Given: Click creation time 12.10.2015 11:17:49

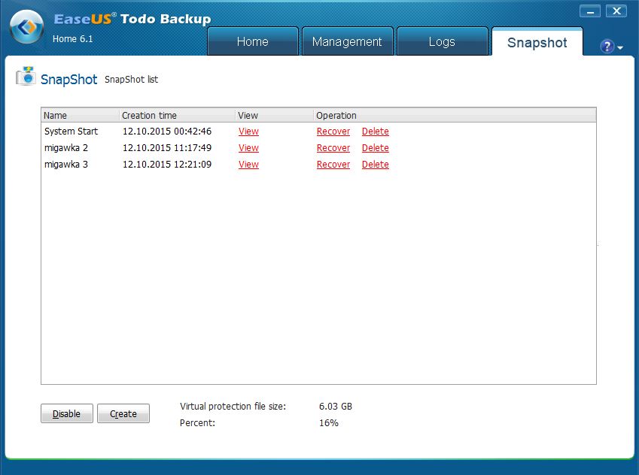Looking at the screenshot, I should 167,148.
